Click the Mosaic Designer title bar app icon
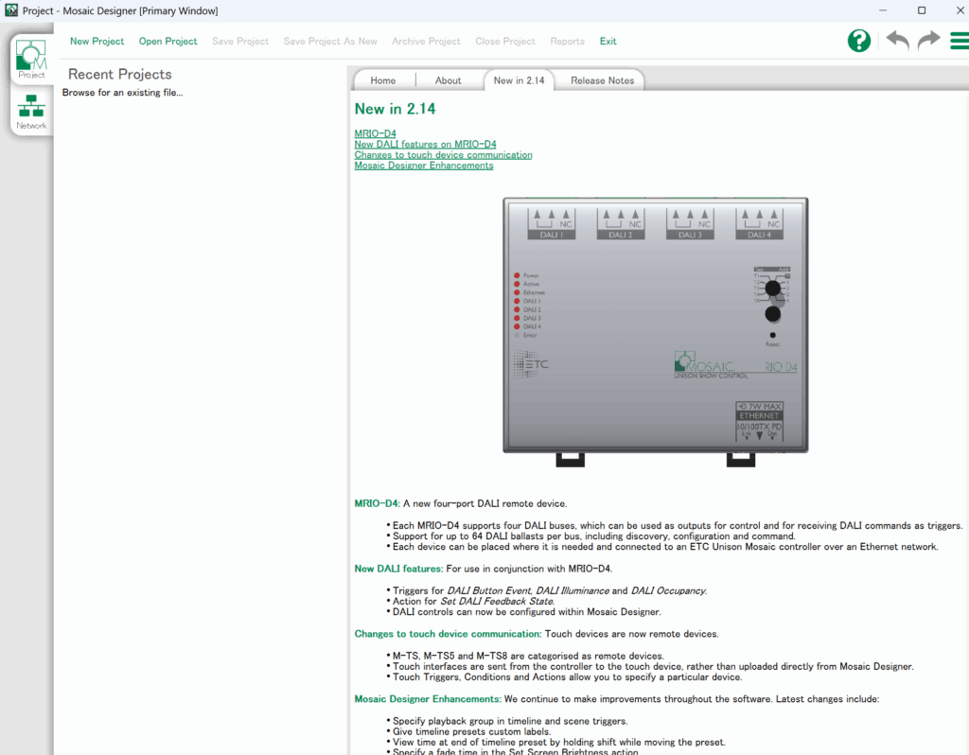969x755 pixels. pyautogui.click(x=11, y=10)
